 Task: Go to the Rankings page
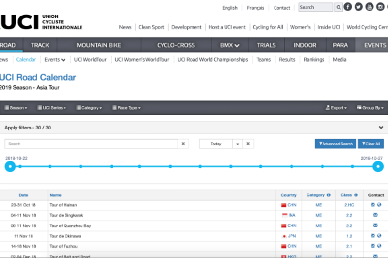tap(314, 60)
